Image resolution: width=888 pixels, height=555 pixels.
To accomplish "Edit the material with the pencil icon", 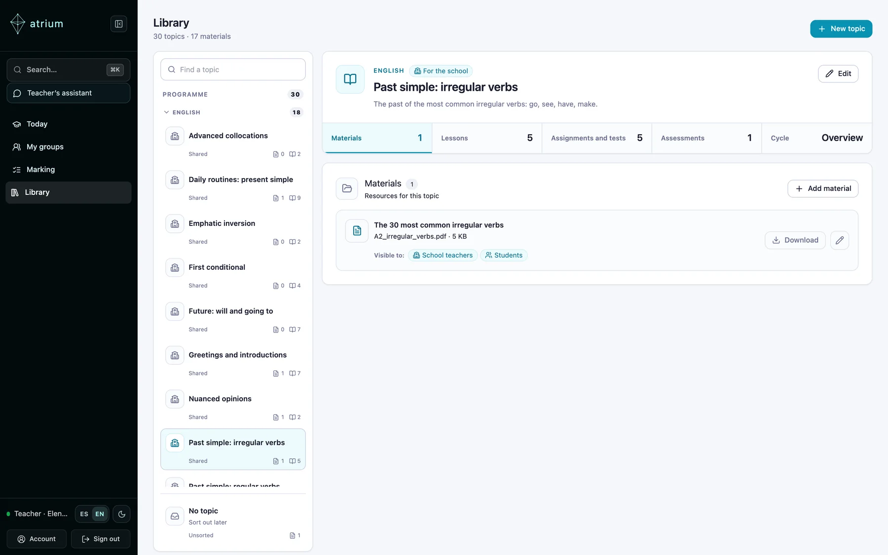I will (x=839, y=240).
